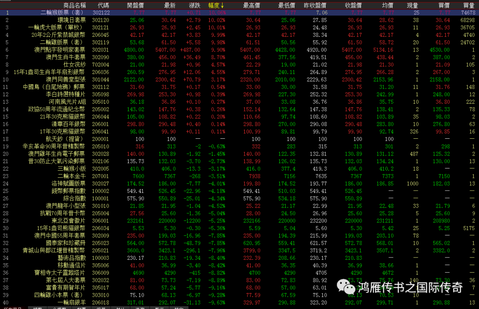Select the row 二輪猴版票（套）

point(239,12)
